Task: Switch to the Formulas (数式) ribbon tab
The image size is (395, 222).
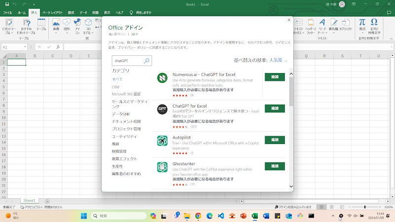Action: 71,13
